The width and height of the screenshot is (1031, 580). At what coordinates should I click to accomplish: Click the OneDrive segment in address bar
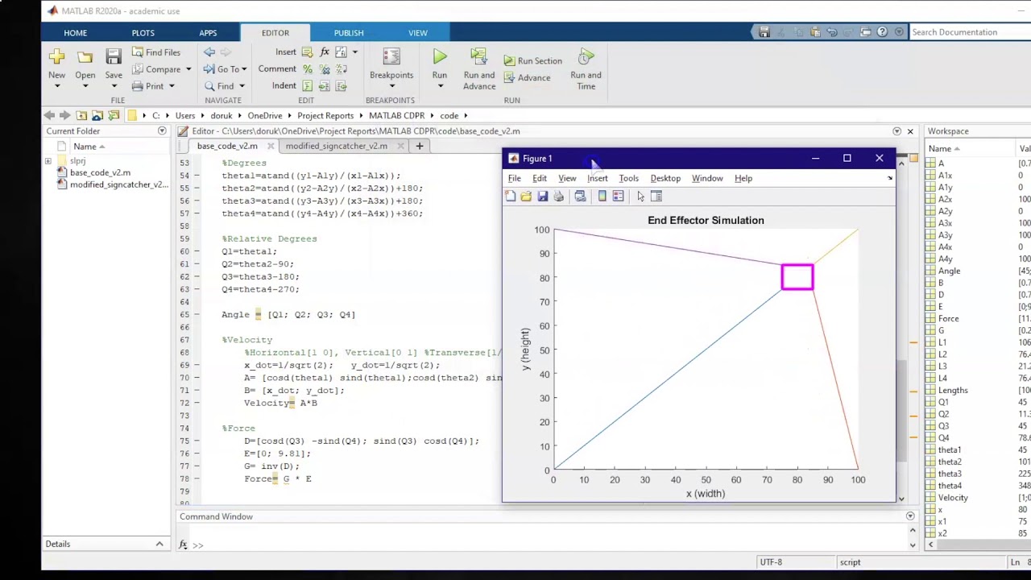coord(264,115)
